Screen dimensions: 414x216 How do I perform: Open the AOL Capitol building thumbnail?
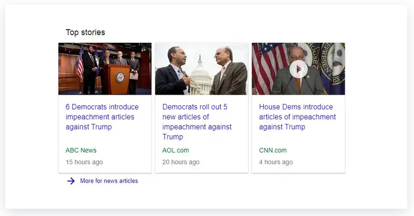[202, 69]
